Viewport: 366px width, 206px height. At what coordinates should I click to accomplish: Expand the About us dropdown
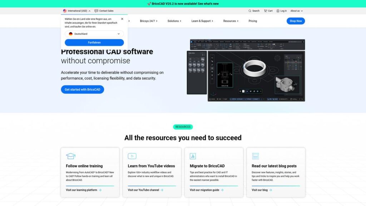point(296,11)
